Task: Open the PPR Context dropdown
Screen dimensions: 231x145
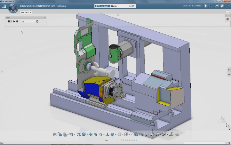Action: (103, 6)
